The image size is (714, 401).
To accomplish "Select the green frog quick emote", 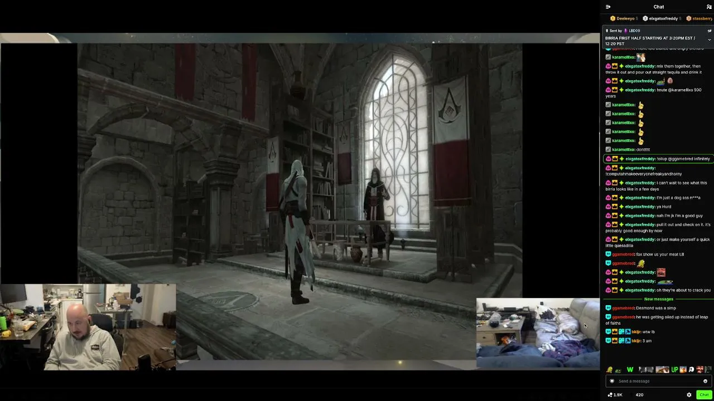I will click(617, 370).
